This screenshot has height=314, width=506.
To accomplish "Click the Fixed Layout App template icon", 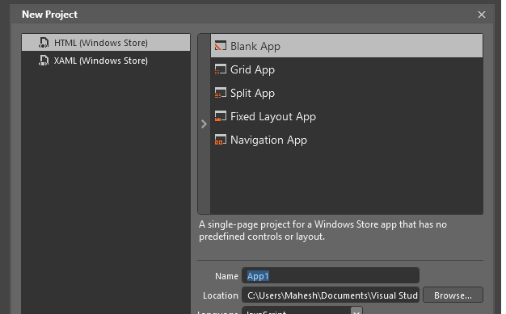I will [221, 116].
